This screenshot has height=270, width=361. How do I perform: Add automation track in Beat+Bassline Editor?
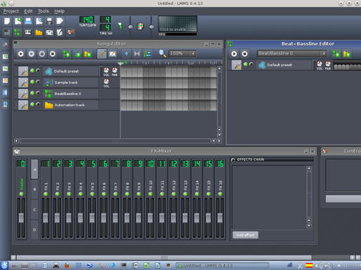point(347,54)
